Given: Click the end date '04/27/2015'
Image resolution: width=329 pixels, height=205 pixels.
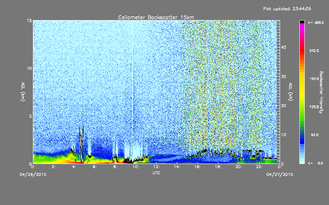Looking at the screenshot, I should point(280,175).
